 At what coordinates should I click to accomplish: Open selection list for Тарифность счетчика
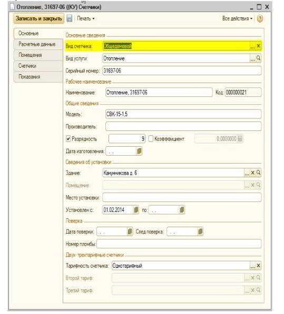(x=252, y=266)
